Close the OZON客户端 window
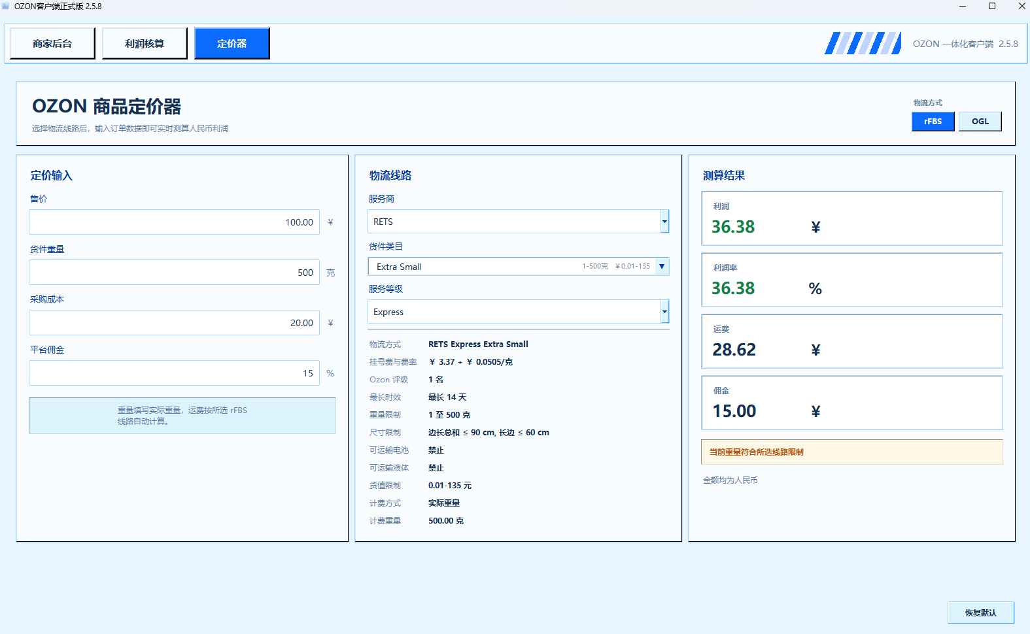 tap(1021, 6)
